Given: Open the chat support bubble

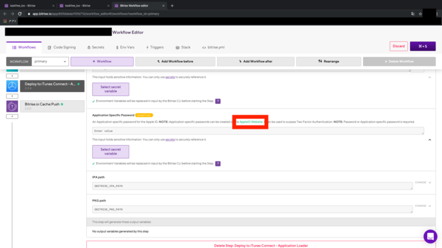Looking at the screenshot, I should tap(430, 236).
